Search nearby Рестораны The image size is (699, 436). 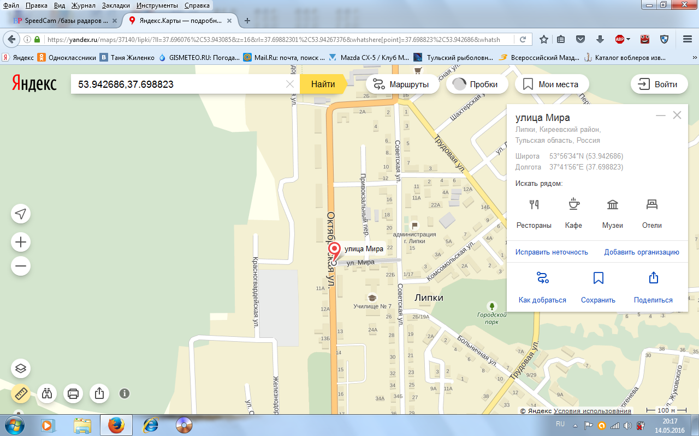click(534, 213)
